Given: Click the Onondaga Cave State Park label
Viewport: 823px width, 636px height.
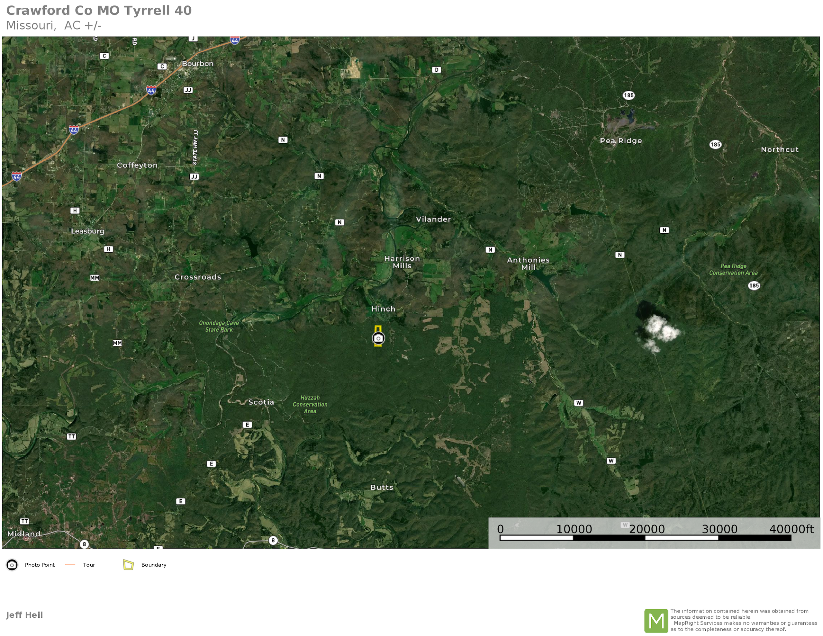Looking at the screenshot, I should 219,326.
